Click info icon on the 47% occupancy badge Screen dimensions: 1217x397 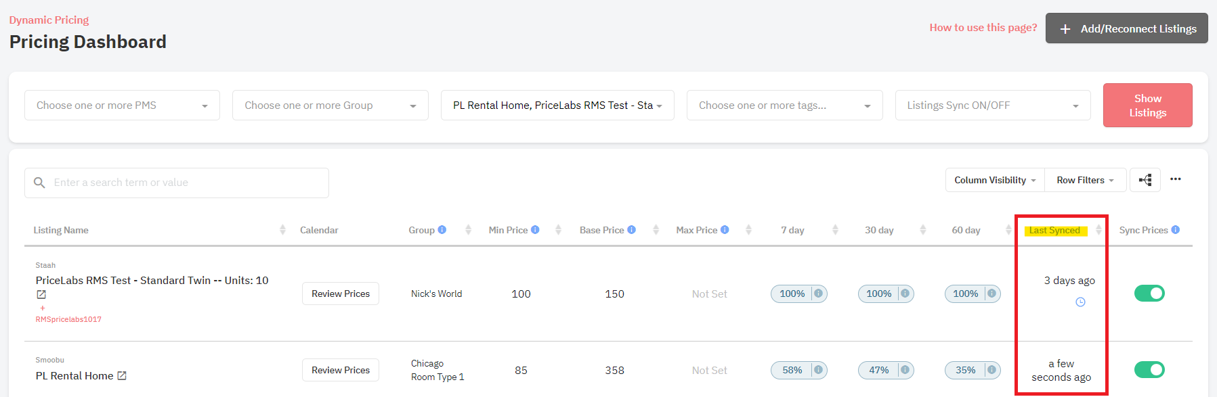[905, 370]
